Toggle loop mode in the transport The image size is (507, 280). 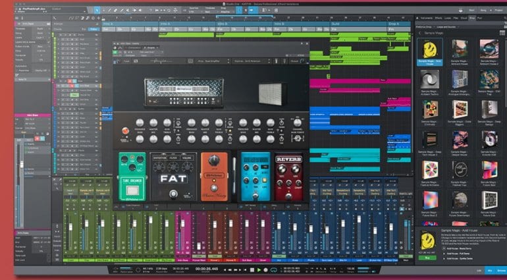point(274,269)
